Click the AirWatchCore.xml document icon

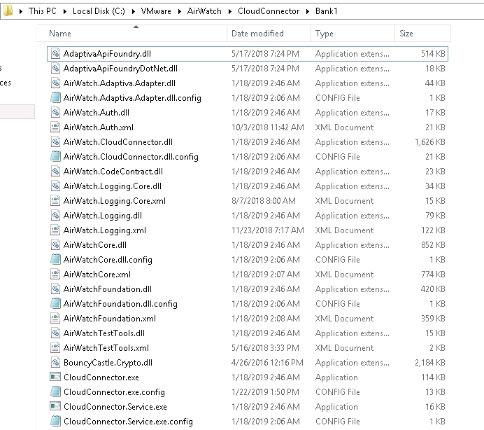(55, 275)
